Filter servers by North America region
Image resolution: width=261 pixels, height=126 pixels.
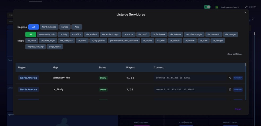point(49,27)
